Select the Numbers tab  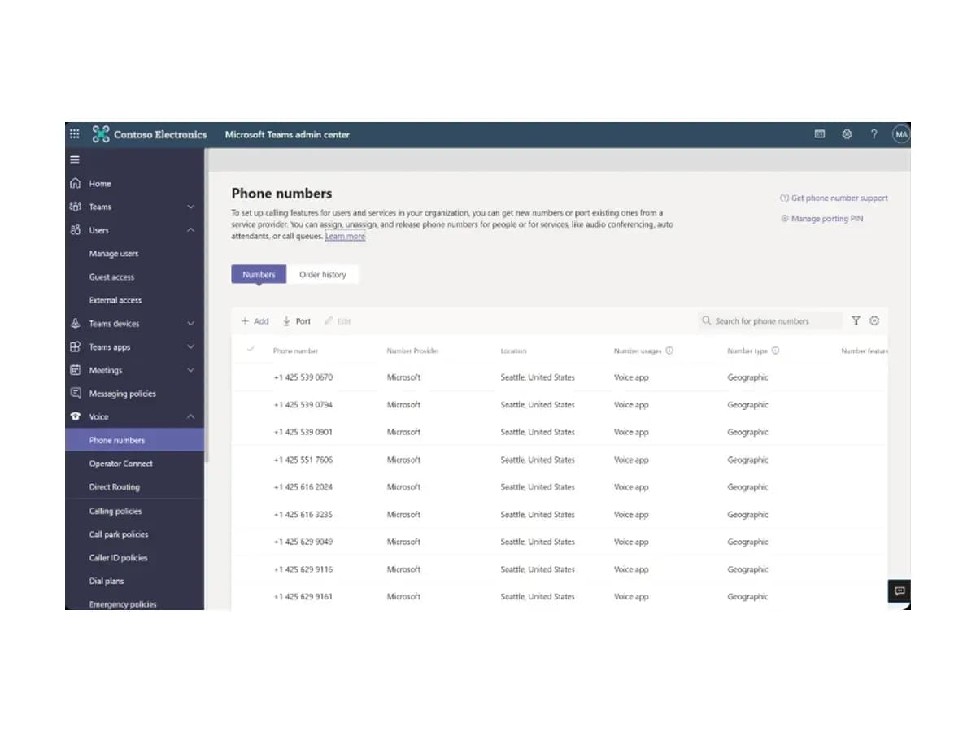click(x=259, y=275)
